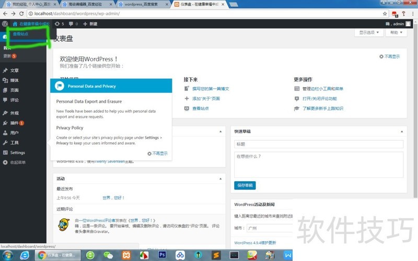Go back using the browser back arrow
The image size is (418, 261).
[5, 14]
